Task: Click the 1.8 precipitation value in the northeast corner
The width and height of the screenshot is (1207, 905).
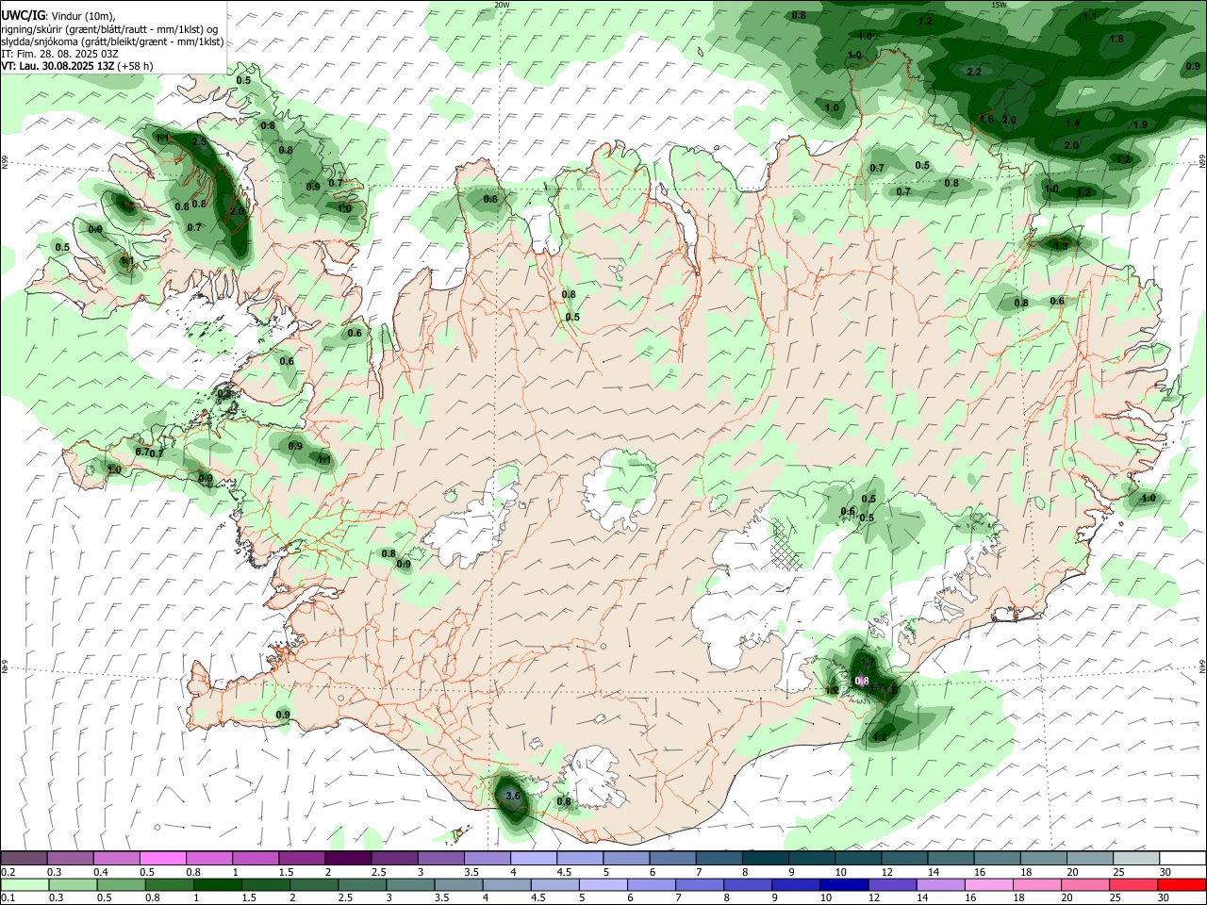Action: pos(1116,40)
